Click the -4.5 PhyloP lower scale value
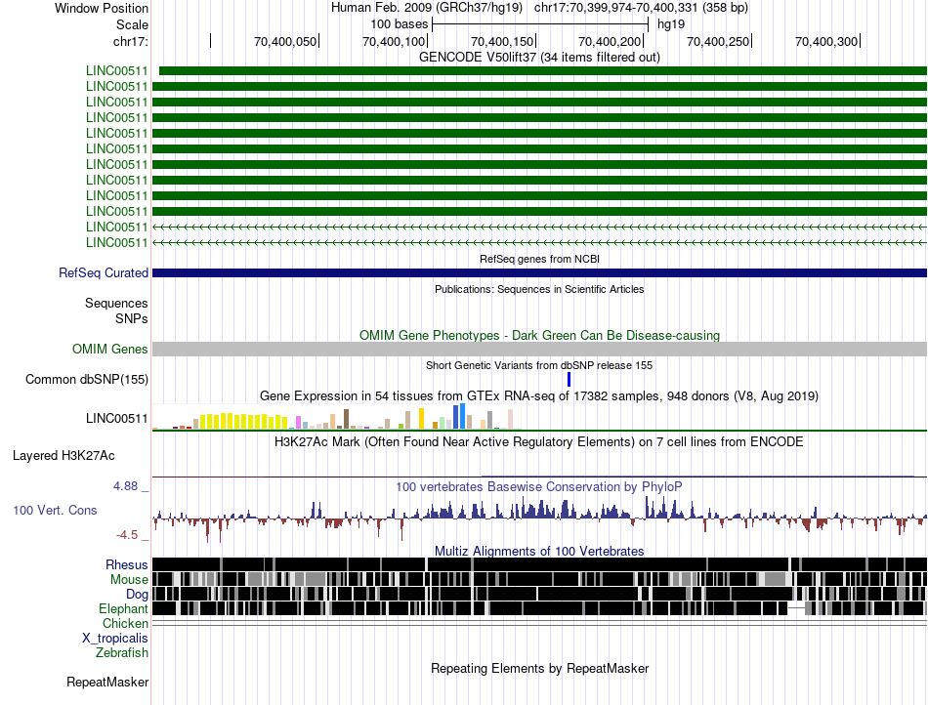 [x=127, y=535]
